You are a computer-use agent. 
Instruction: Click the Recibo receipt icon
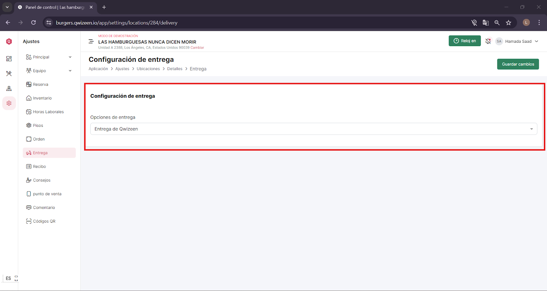[x=29, y=167]
